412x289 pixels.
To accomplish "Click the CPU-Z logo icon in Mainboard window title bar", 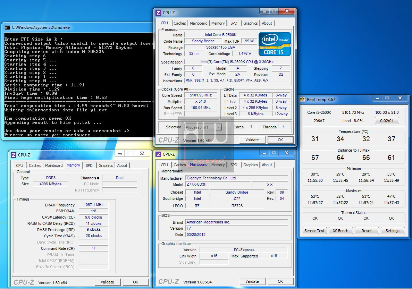I will [x=158, y=154].
